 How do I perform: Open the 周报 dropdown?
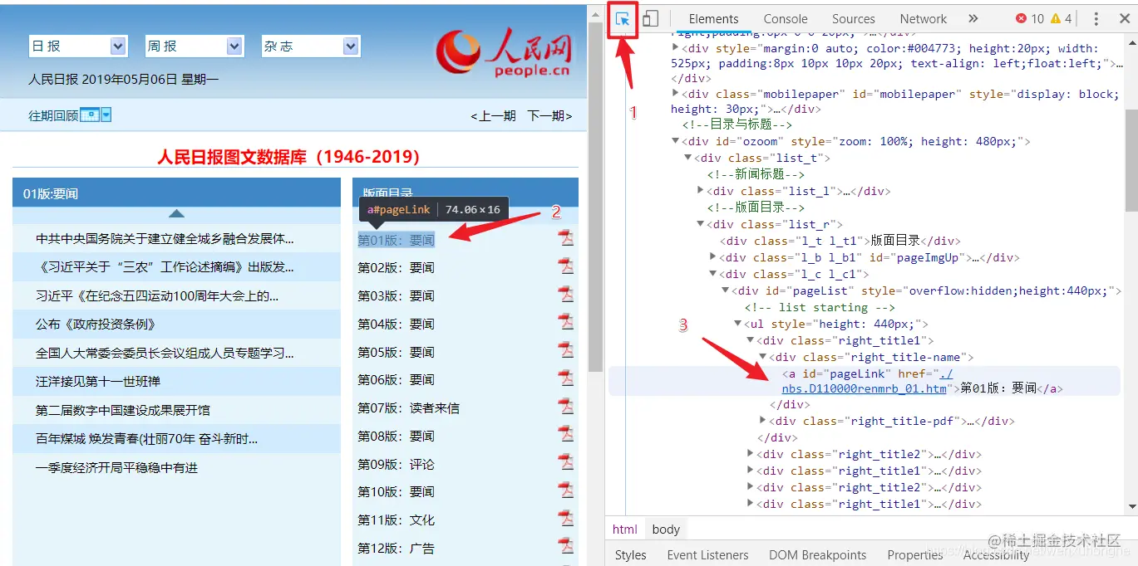point(194,46)
